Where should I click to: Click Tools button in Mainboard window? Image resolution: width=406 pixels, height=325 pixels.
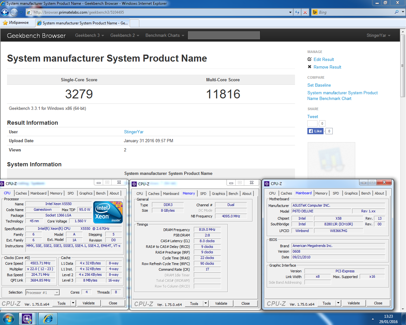(x=327, y=303)
